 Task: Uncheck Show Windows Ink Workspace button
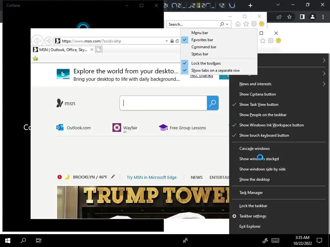click(x=279, y=125)
